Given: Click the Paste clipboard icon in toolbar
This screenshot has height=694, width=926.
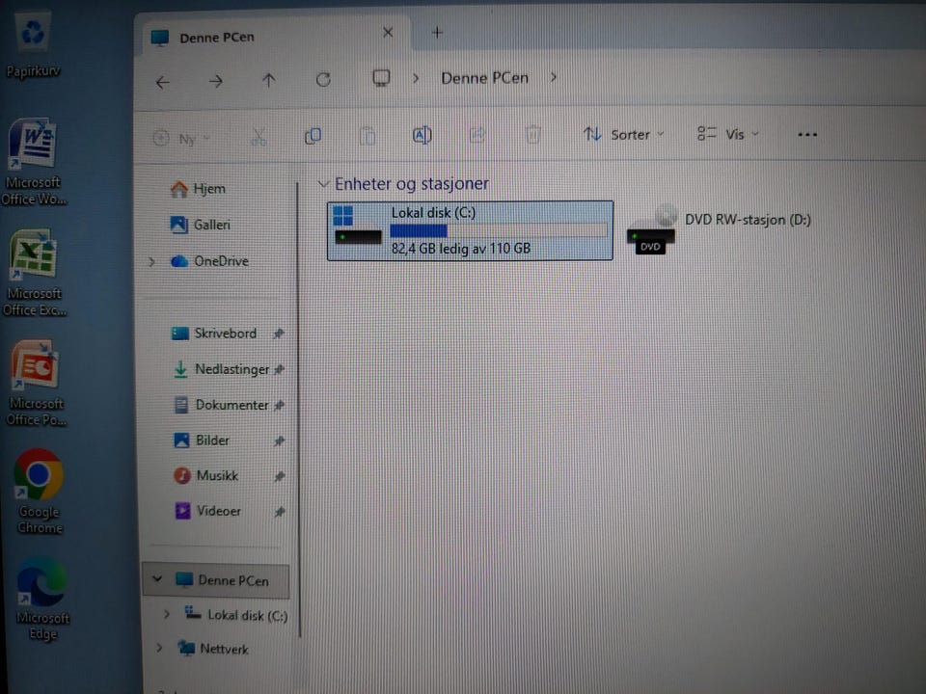Looking at the screenshot, I should pyautogui.click(x=367, y=136).
